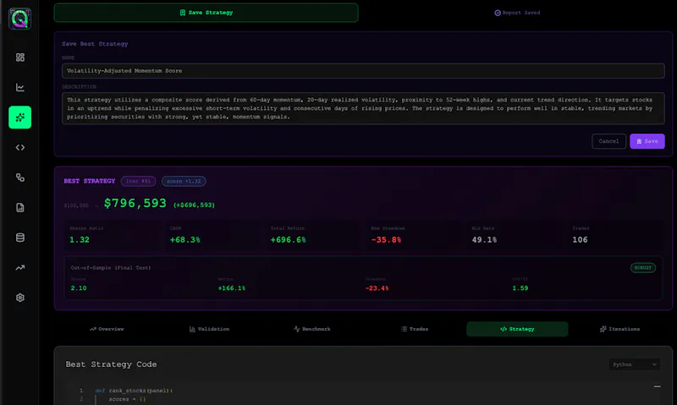The image size is (677, 405).
Task: Click the strategy Name input field
Action: click(363, 71)
